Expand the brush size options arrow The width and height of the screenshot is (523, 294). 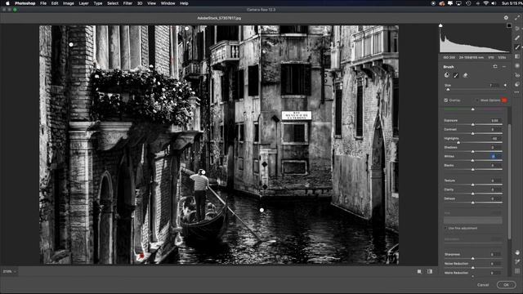(x=505, y=85)
